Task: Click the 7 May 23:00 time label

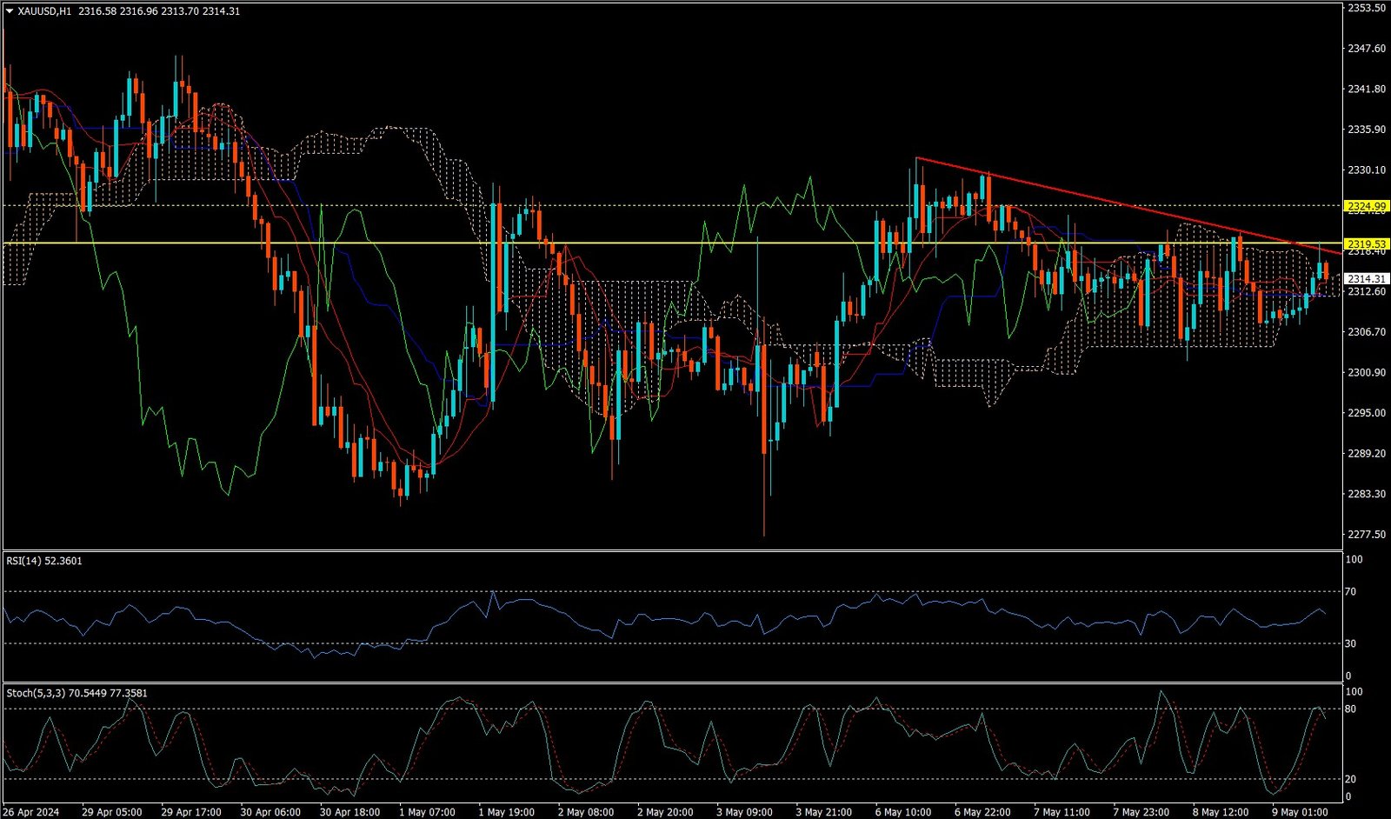Action: coord(1141,812)
